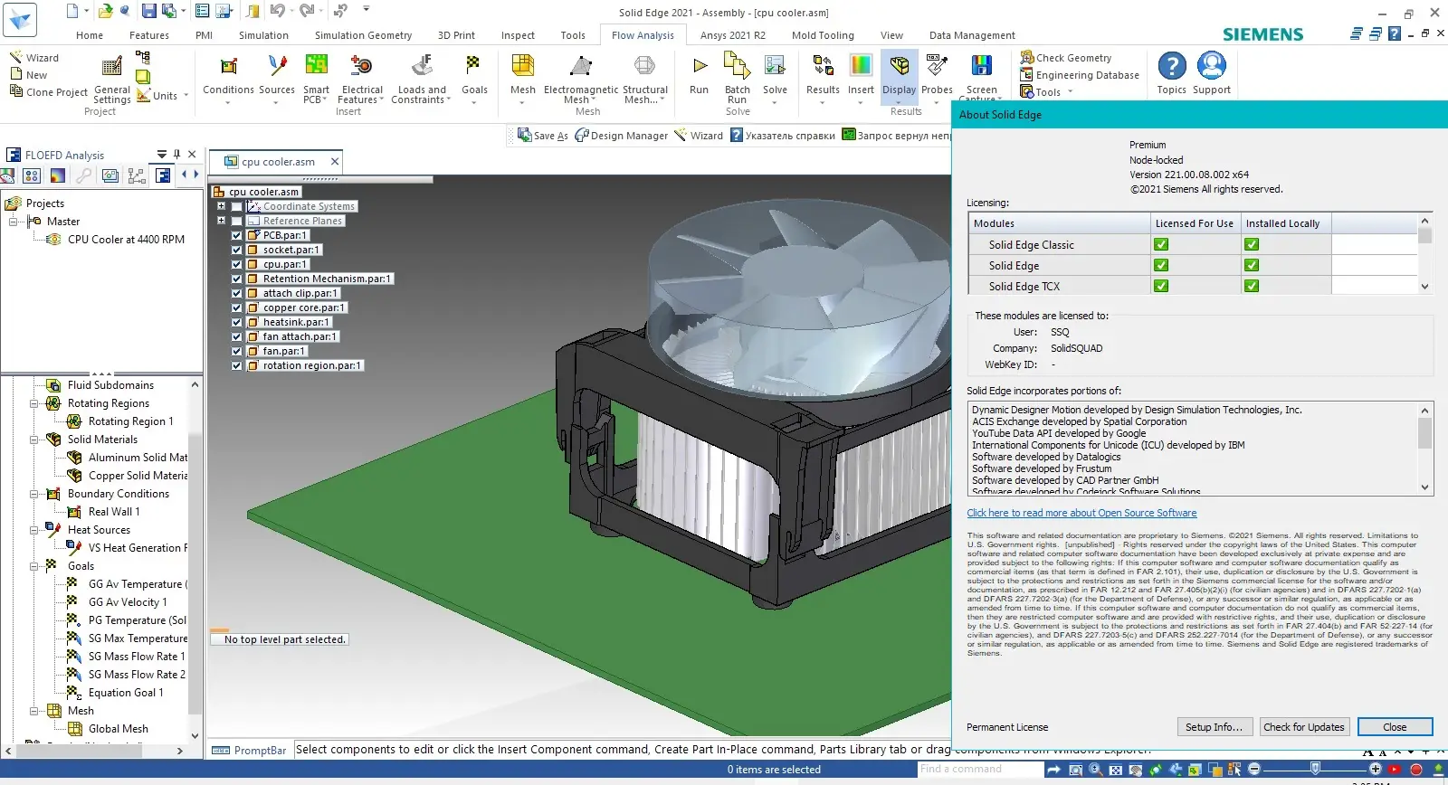Toggle the attach clip.par:1 checkbox
The image size is (1448, 785).
(x=237, y=293)
